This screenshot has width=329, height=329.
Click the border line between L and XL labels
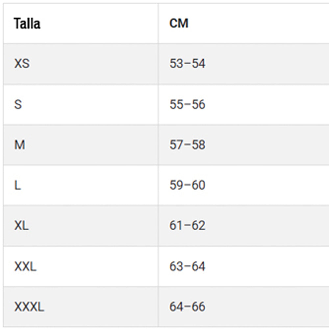click(x=81, y=206)
